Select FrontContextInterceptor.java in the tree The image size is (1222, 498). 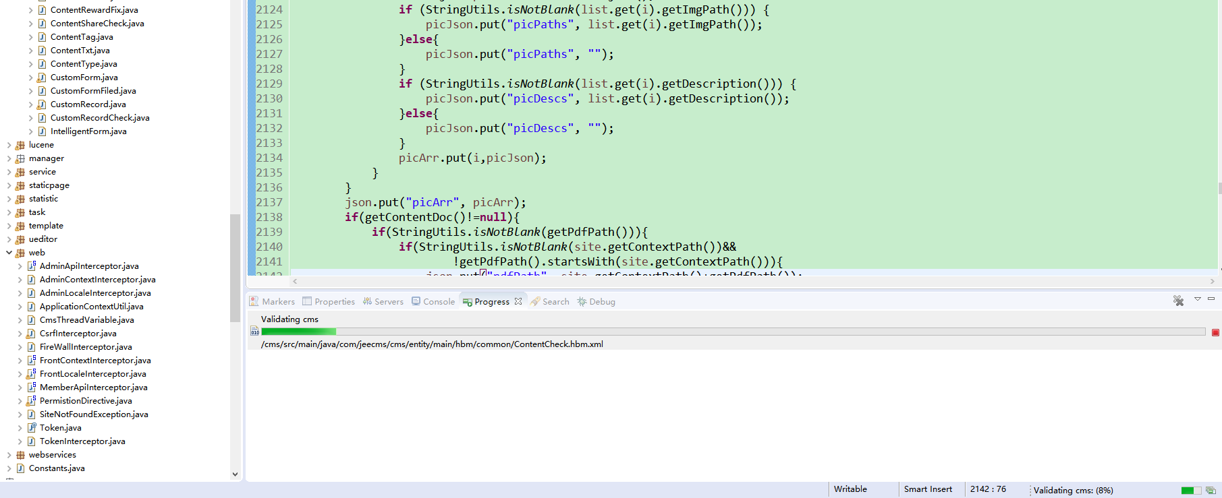point(95,361)
